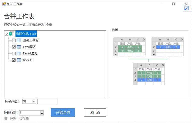
Task: Click the blue pin icon at top right
Action: point(186,8)
